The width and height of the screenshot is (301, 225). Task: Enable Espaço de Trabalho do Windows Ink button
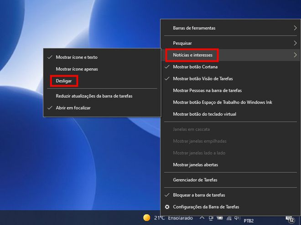230,102
